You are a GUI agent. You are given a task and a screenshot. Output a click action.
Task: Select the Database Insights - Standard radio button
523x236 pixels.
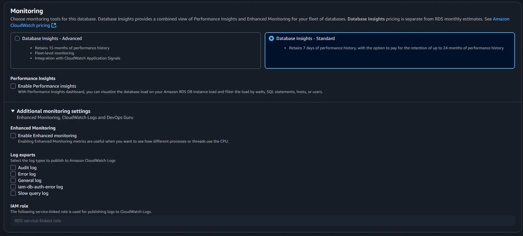pyautogui.click(x=271, y=38)
